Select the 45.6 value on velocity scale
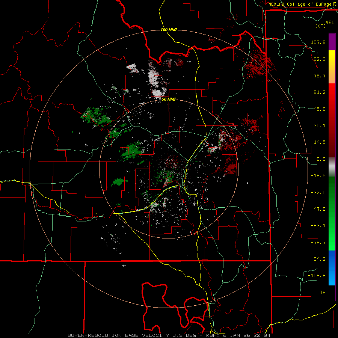 coord(320,109)
